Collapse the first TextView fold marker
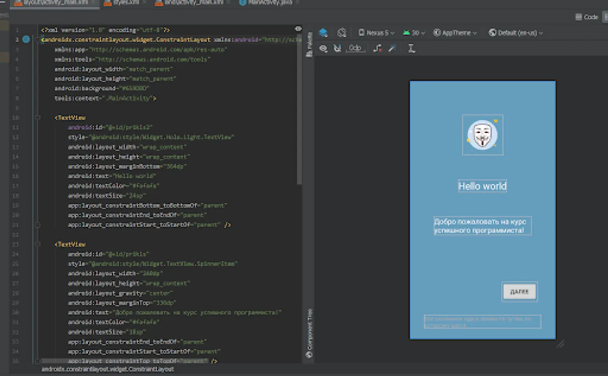Screen dimensions: 608x376 click(x=38, y=118)
